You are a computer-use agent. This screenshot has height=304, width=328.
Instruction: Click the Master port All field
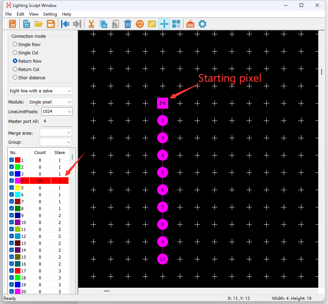[x=57, y=122]
